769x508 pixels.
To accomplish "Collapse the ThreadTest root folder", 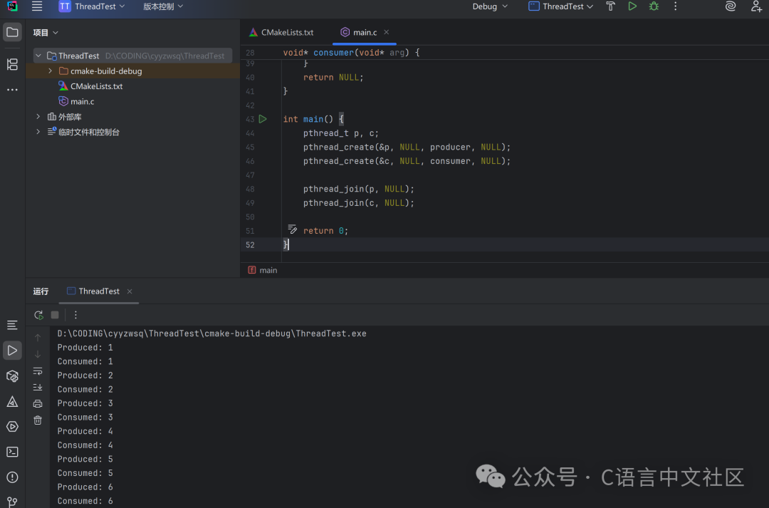I will (x=38, y=56).
